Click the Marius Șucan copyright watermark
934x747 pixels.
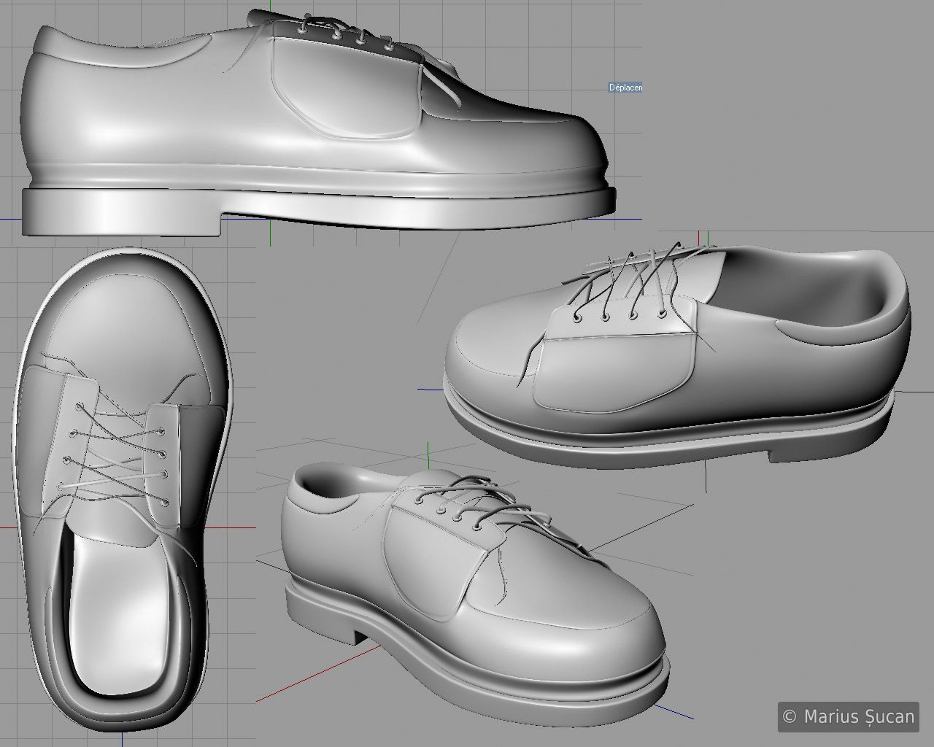tap(849, 716)
